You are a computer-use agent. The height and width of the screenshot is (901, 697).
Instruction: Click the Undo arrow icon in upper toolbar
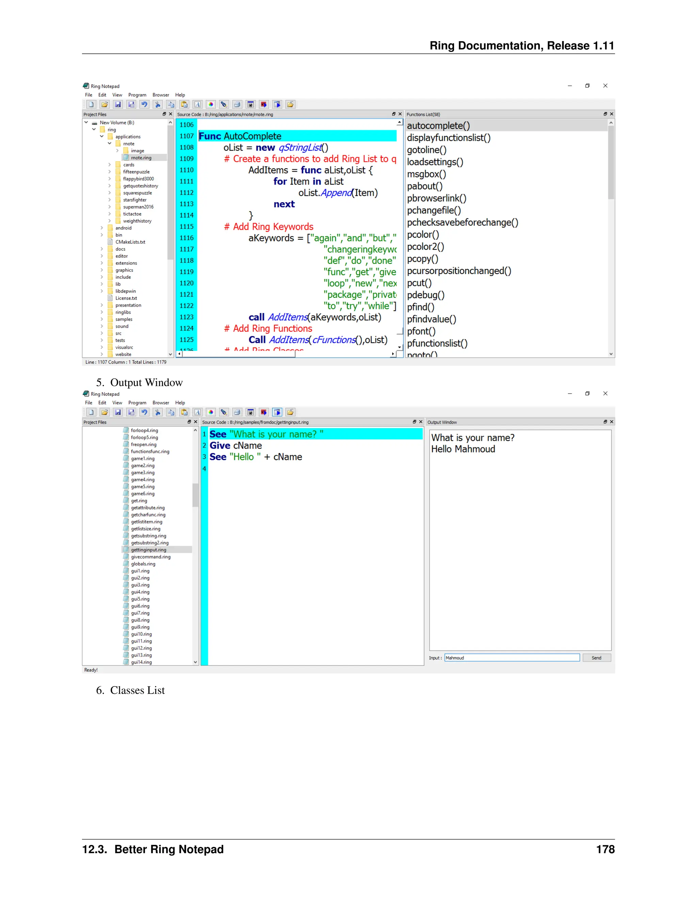pos(144,104)
